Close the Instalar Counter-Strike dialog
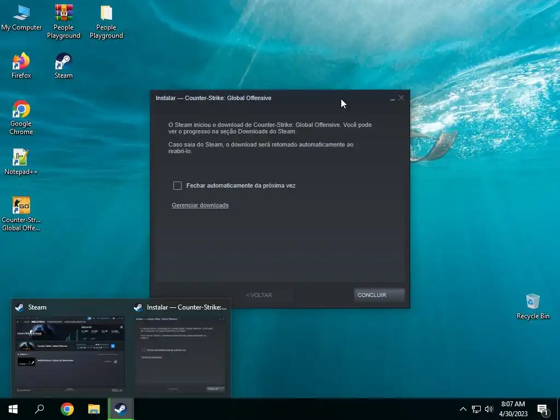This screenshot has height=420, width=560. [401, 98]
